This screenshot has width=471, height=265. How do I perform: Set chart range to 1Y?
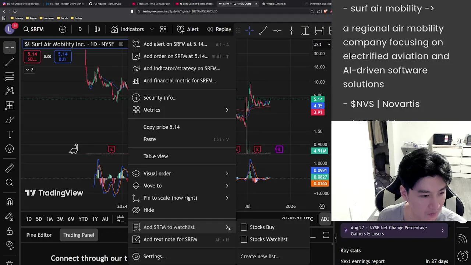click(x=95, y=219)
